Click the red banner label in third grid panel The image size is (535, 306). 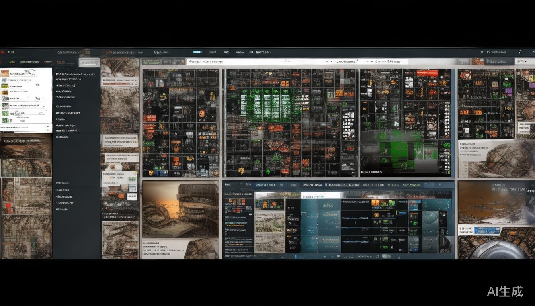click(x=427, y=73)
